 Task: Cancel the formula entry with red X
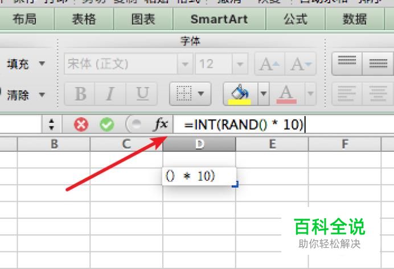81,124
